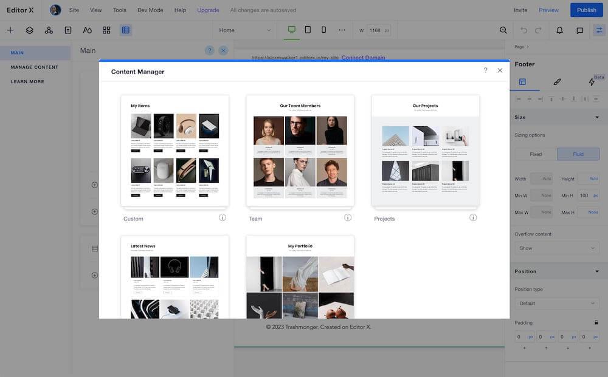Open the Layers panel icon
Screen dimensions: 608x377
(x=29, y=30)
